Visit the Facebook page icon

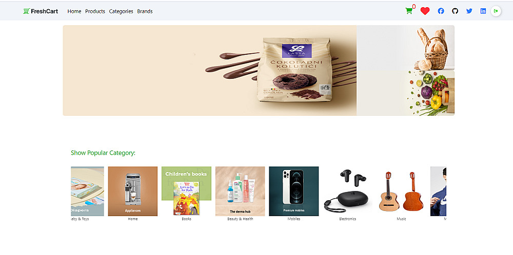point(441,11)
